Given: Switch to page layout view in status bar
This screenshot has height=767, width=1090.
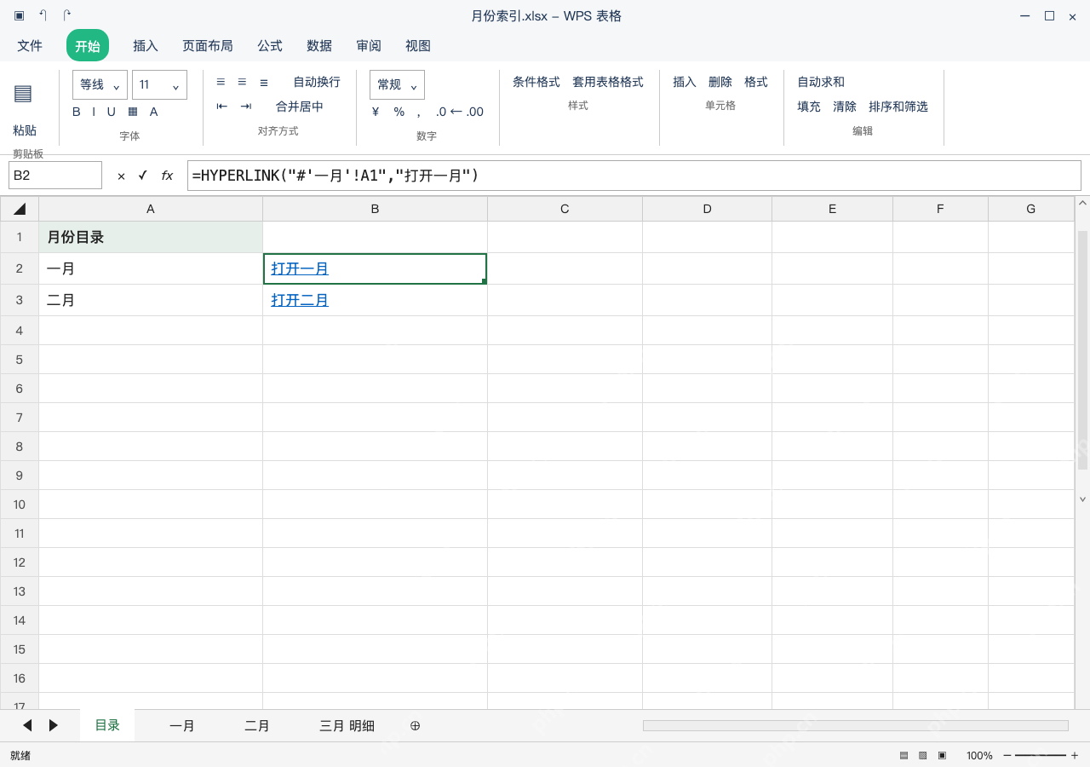Looking at the screenshot, I should point(922,755).
